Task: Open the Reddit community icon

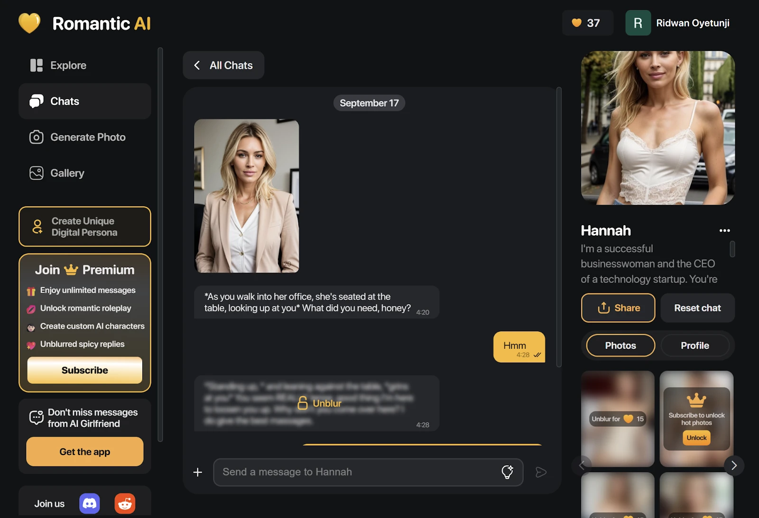Action: pyautogui.click(x=125, y=503)
